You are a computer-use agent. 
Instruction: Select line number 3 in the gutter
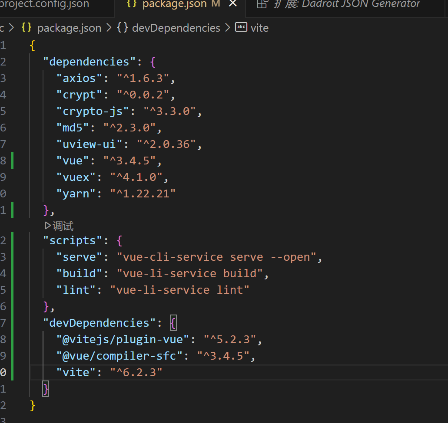click(x=3, y=78)
